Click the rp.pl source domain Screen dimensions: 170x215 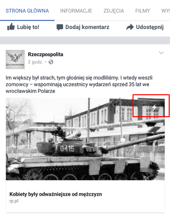14,201
